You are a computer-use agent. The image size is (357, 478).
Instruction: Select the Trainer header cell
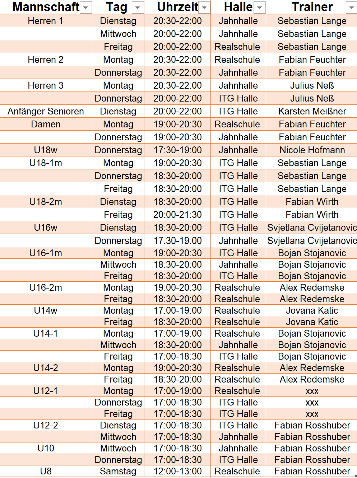point(312,7)
